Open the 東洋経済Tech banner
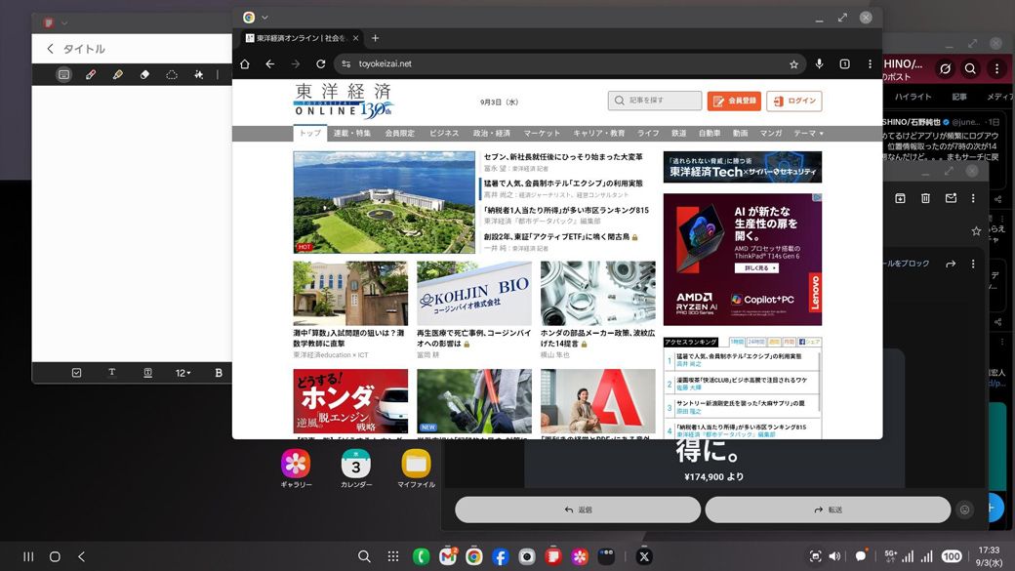Image resolution: width=1015 pixels, height=571 pixels. click(743, 167)
